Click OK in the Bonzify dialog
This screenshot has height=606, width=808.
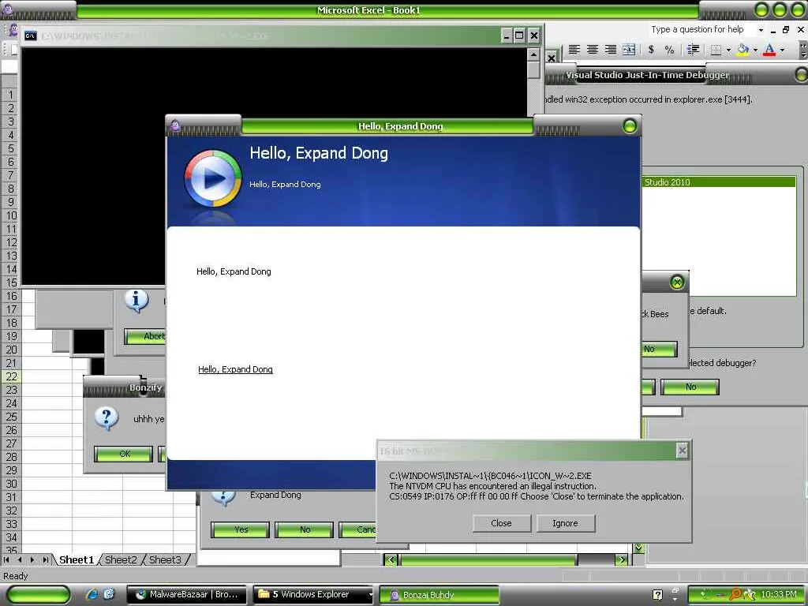124,454
